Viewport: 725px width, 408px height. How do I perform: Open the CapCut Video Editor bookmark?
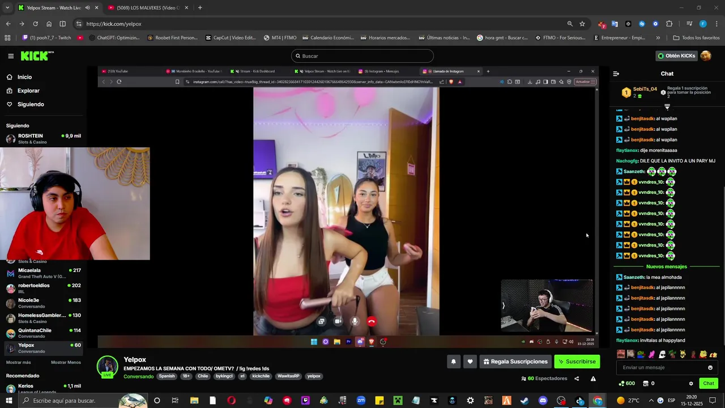(231, 38)
